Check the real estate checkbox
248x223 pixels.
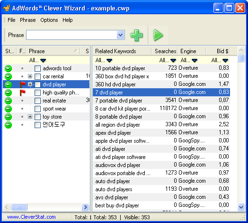click(x=37, y=101)
